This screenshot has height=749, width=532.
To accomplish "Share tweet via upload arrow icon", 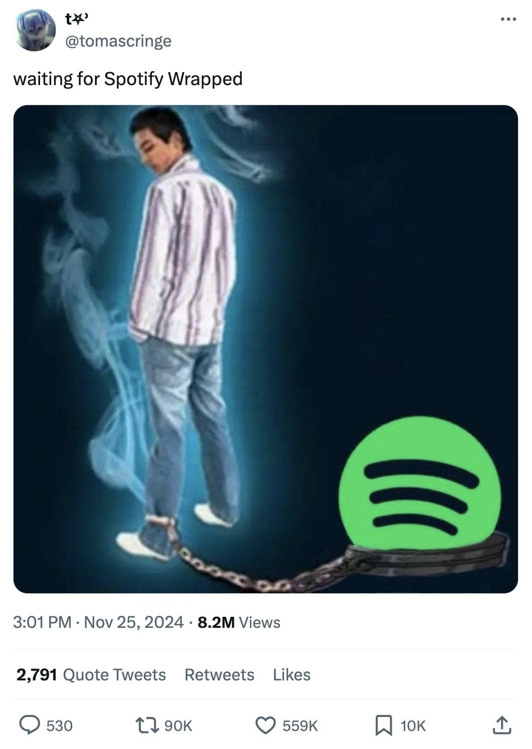I will (x=502, y=725).
